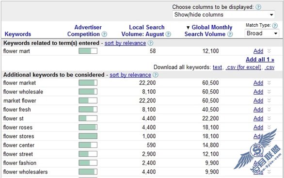The width and height of the screenshot is (284, 178).
Task: Add the flower fresh keyword
Action: [258, 110]
